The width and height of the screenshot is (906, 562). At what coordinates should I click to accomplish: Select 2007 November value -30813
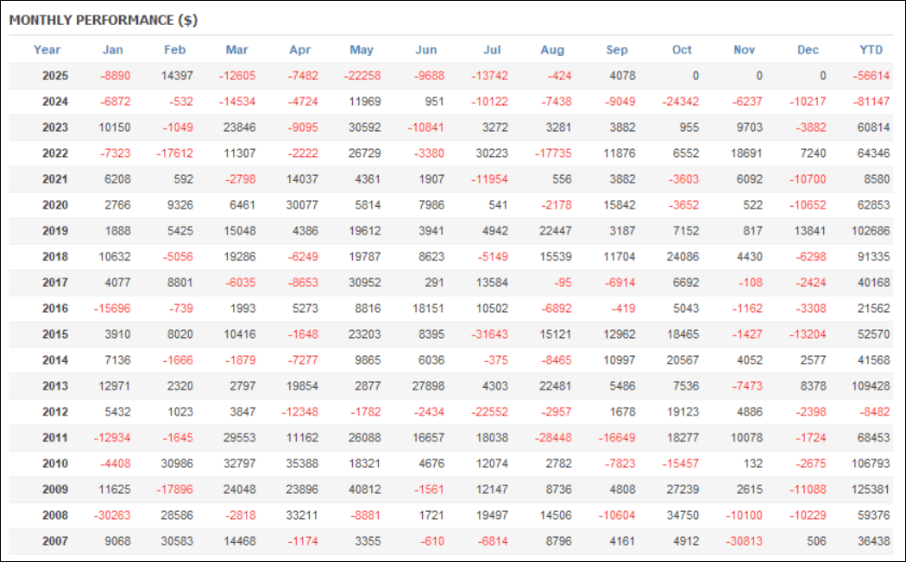pyautogui.click(x=743, y=541)
